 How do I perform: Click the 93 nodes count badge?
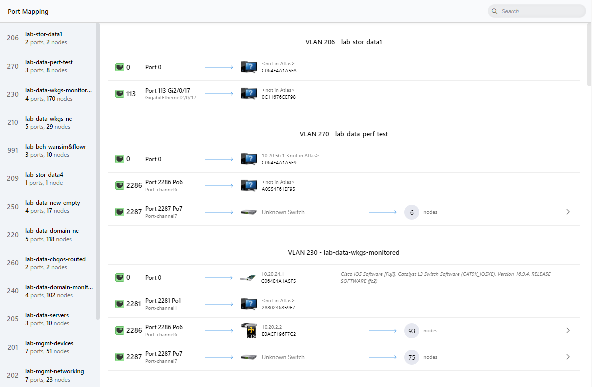point(412,331)
